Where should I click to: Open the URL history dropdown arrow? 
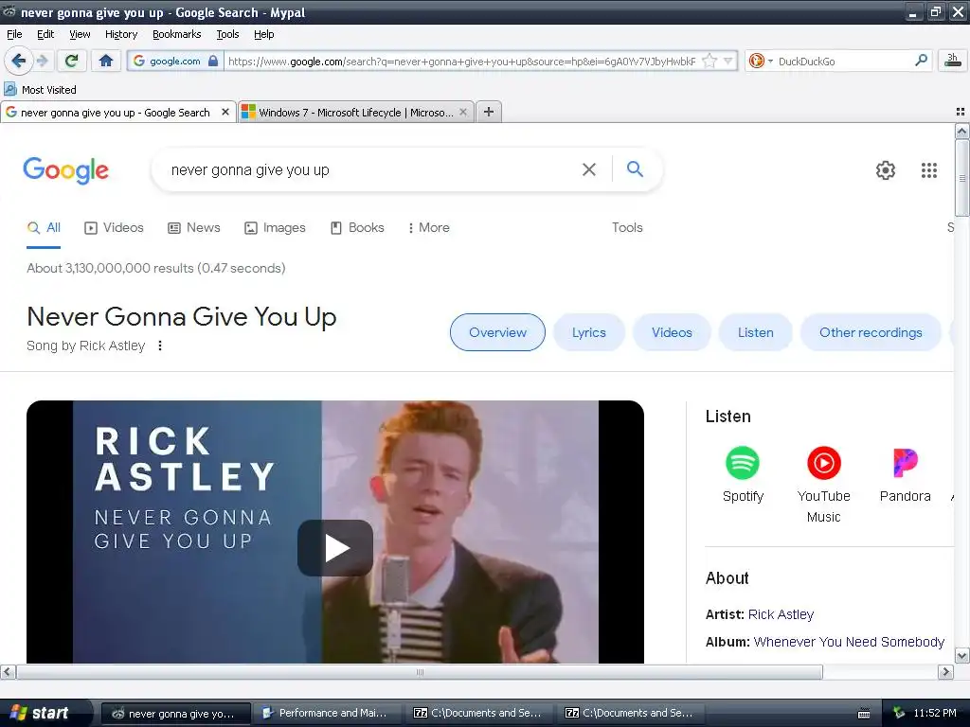(x=728, y=62)
